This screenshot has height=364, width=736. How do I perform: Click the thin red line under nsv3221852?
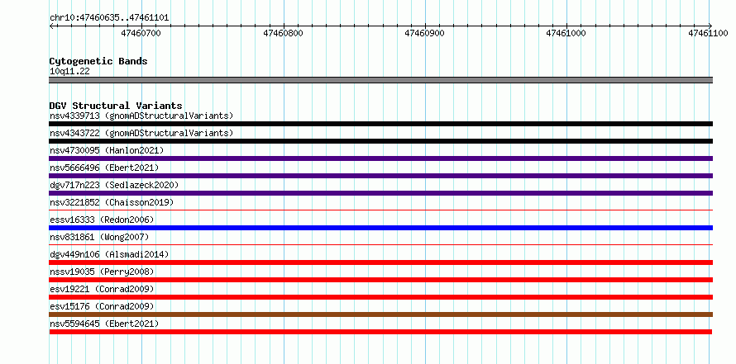(x=380, y=210)
